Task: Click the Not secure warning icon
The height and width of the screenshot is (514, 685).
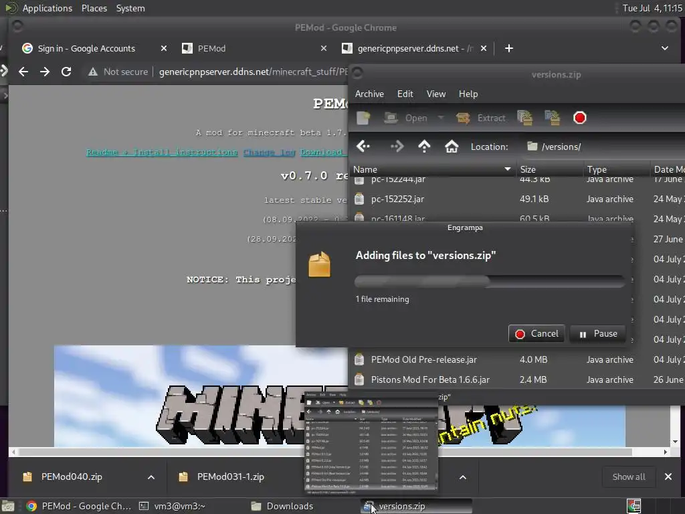Action: click(92, 72)
